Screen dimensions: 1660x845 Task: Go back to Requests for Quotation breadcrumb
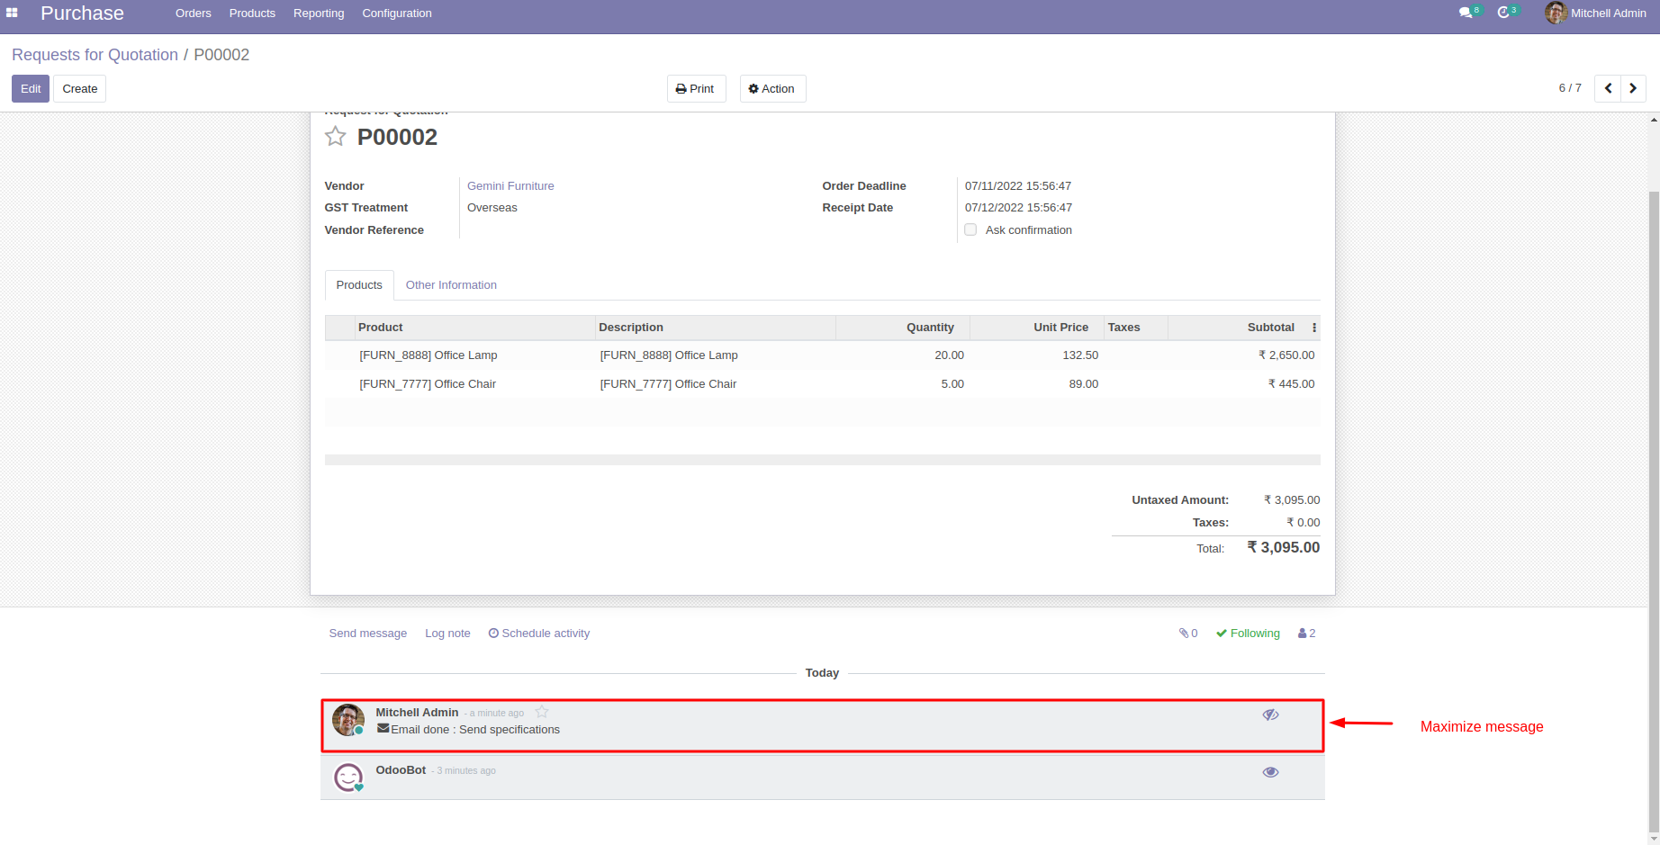[x=95, y=55]
